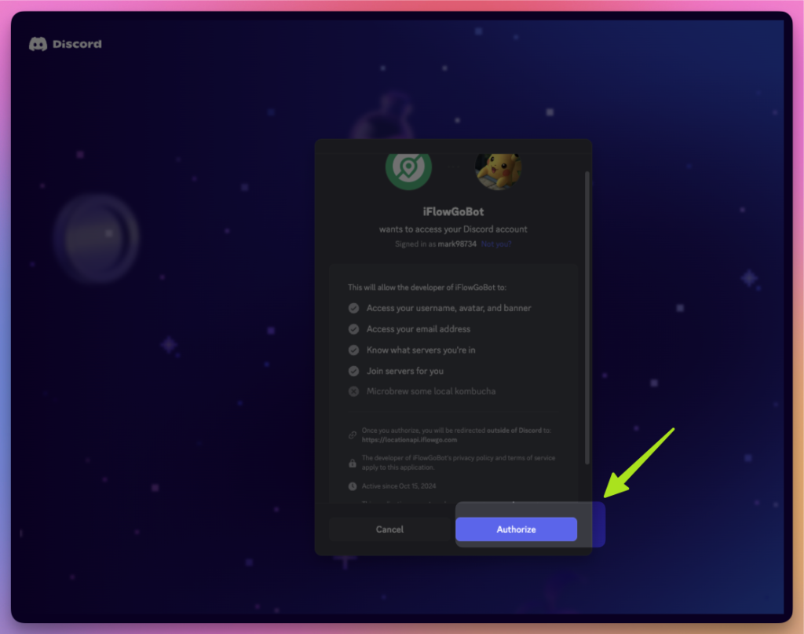Click the Cancel button
The width and height of the screenshot is (804, 634).
pos(389,529)
